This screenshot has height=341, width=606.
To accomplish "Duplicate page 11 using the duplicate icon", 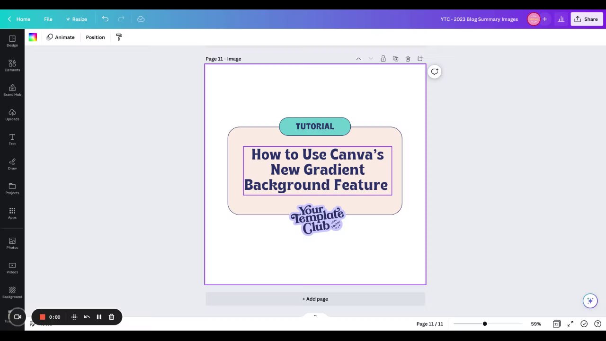I will point(395,59).
